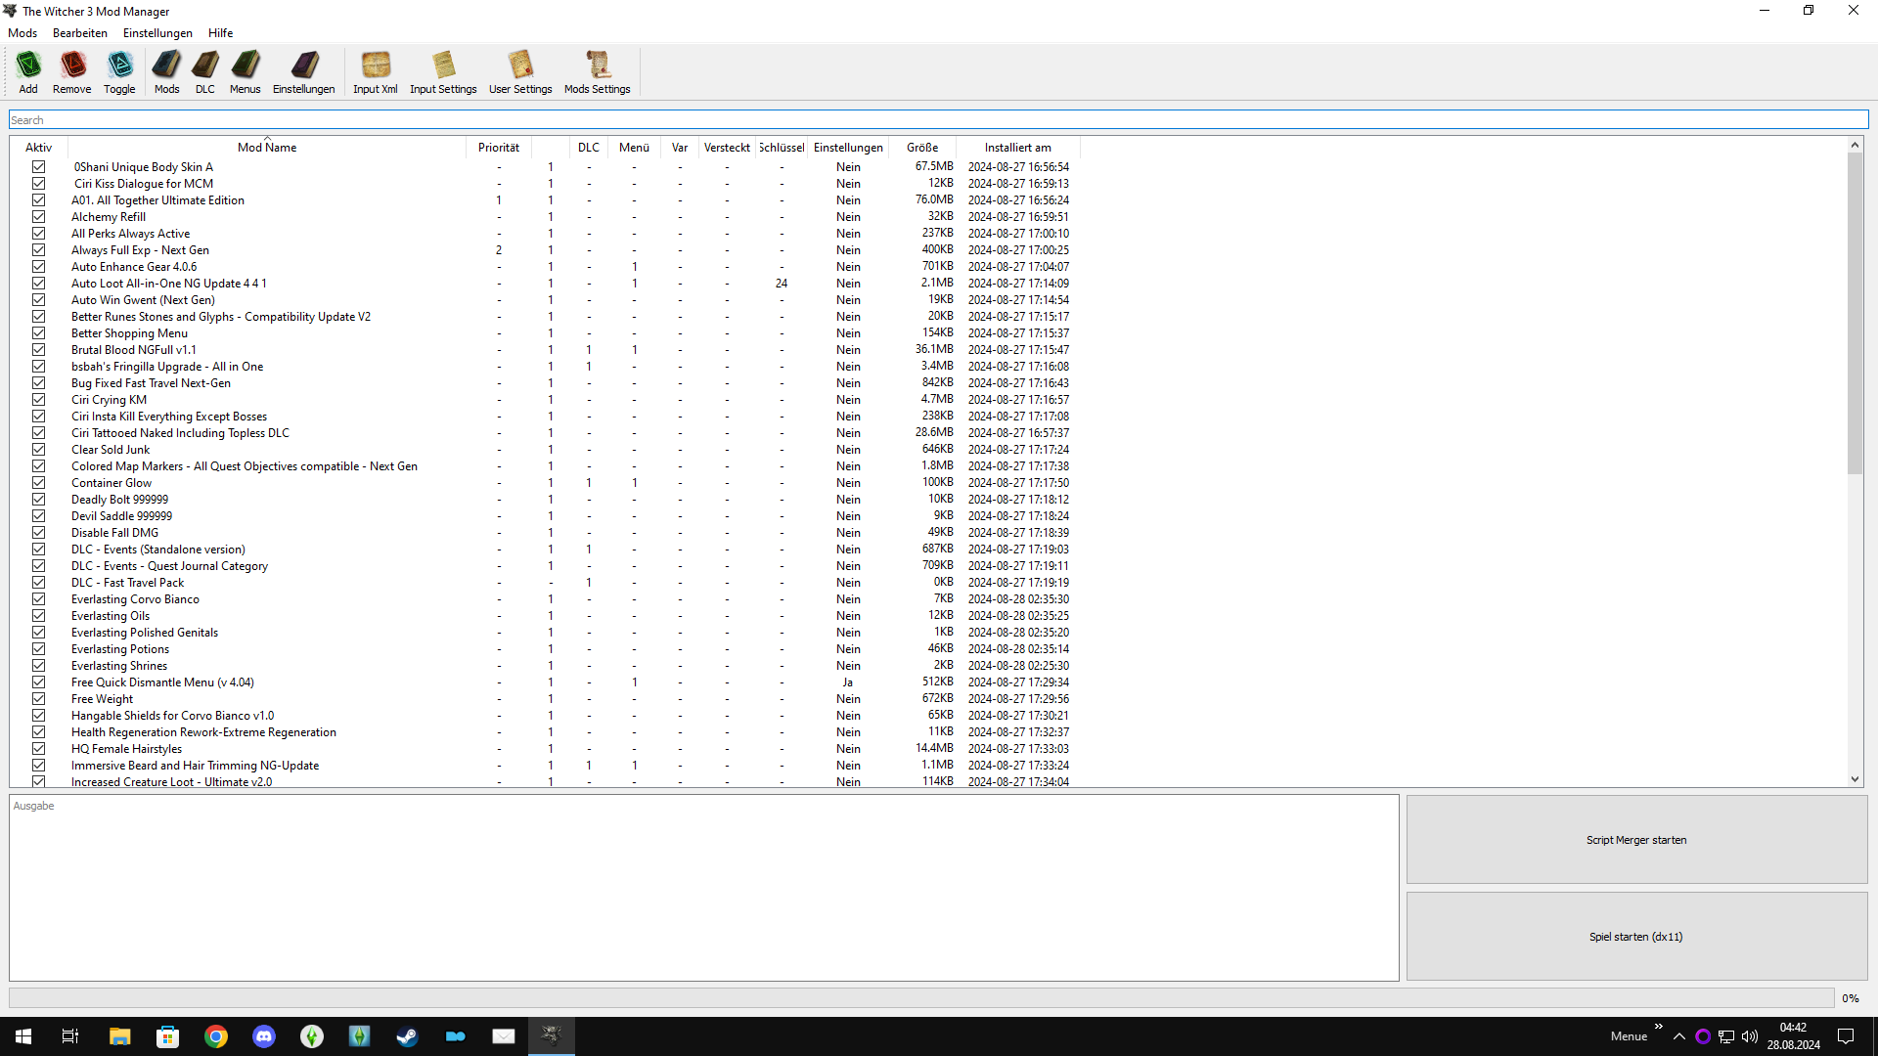1878x1056 pixels.
Task: Open the Mods menu in menu bar
Action: point(22,33)
